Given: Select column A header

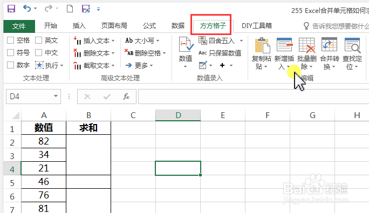Looking at the screenshot, I should 44,115.
